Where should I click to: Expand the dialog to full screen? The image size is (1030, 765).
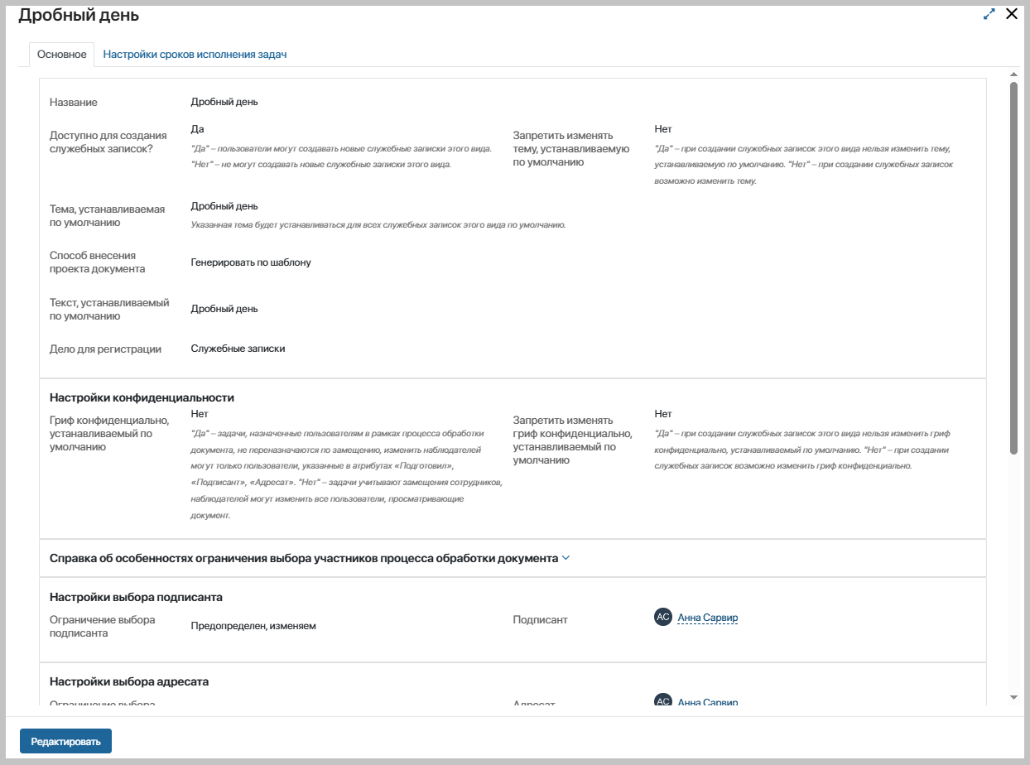pyautogui.click(x=989, y=14)
